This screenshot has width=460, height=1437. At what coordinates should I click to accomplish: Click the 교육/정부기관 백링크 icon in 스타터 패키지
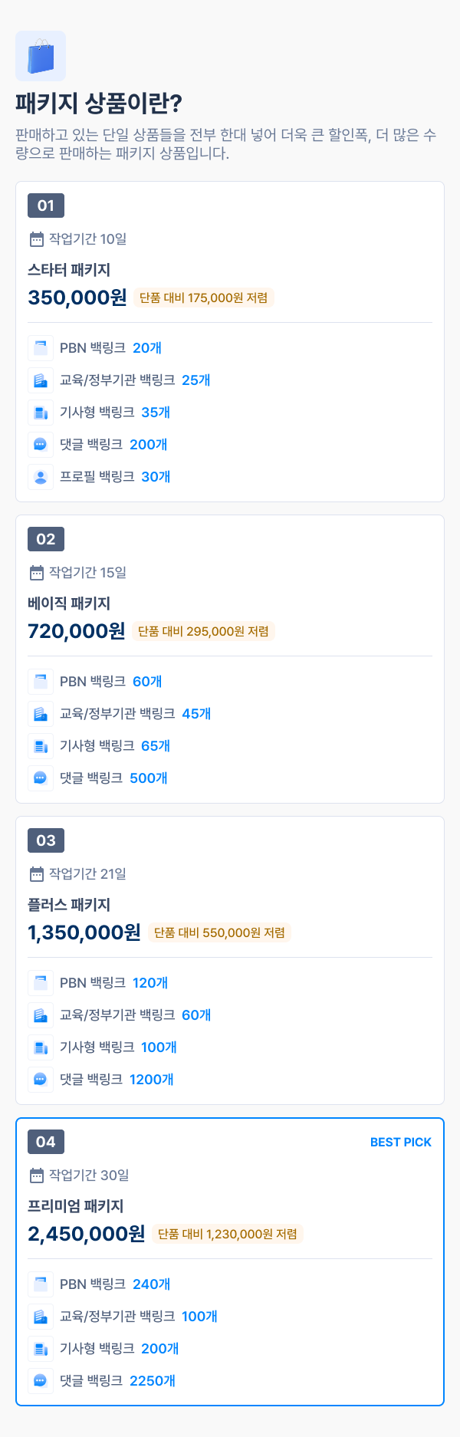point(41,380)
